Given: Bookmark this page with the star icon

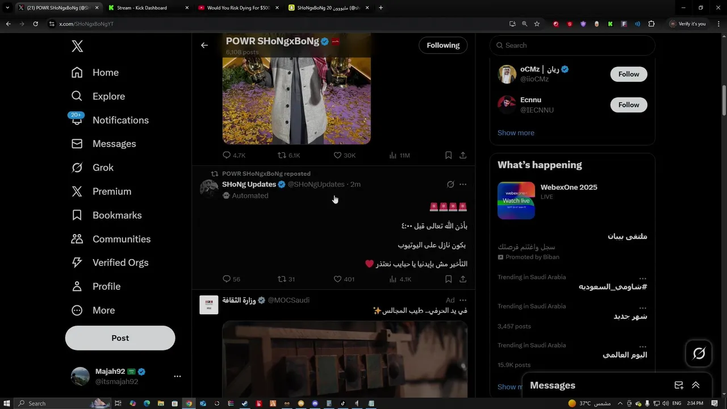Looking at the screenshot, I should pyautogui.click(x=537, y=24).
